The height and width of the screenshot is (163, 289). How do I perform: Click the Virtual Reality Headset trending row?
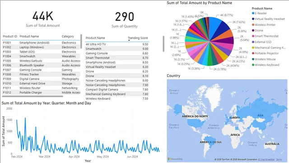click(117, 67)
